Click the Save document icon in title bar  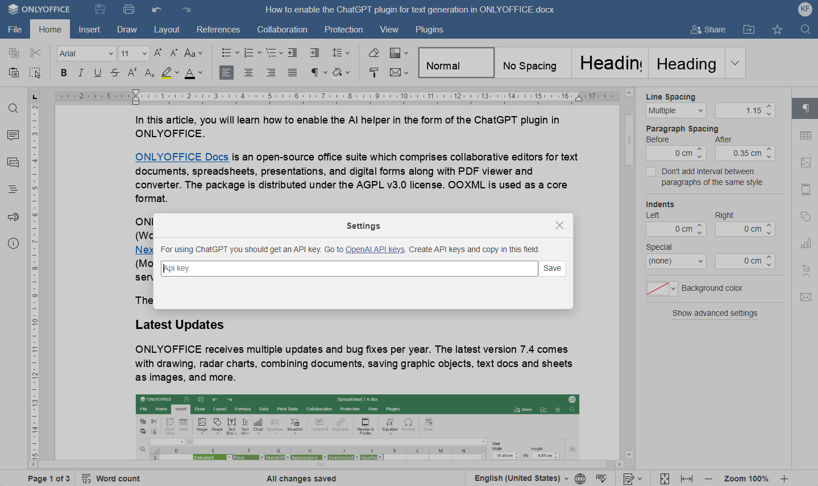pos(100,9)
